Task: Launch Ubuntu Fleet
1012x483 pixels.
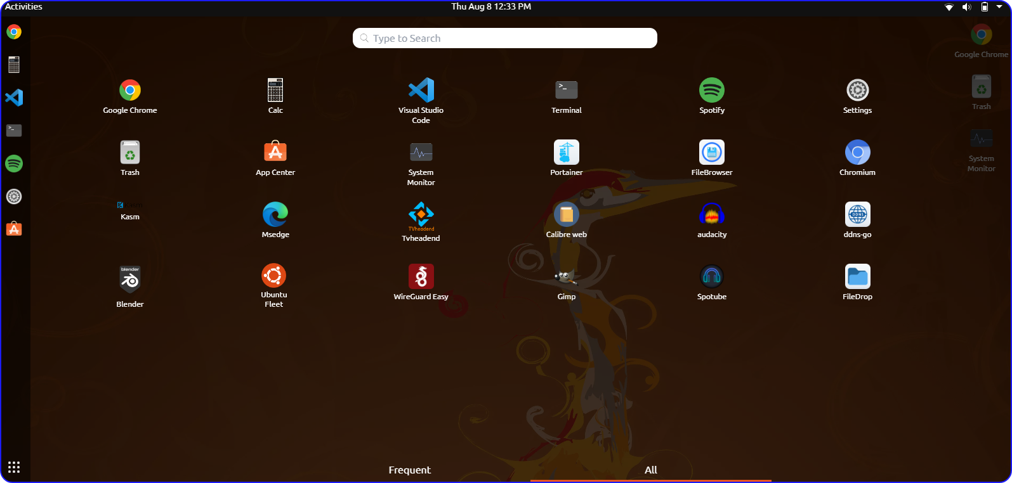Action: (274, 276)
